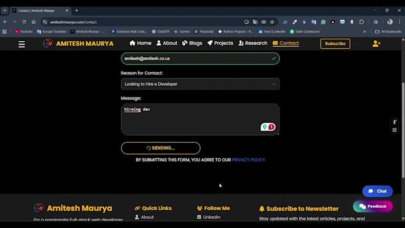Screen dimensions: 405x228
Task: Click the site info icon in address bar
Action: tap(45, 22)
